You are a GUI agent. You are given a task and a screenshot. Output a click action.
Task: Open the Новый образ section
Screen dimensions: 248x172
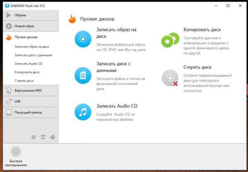click(x=31, y=26)
